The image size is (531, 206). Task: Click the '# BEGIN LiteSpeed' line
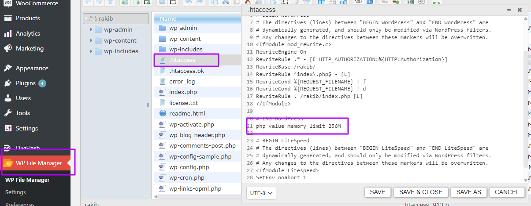(x=282, y=141)
